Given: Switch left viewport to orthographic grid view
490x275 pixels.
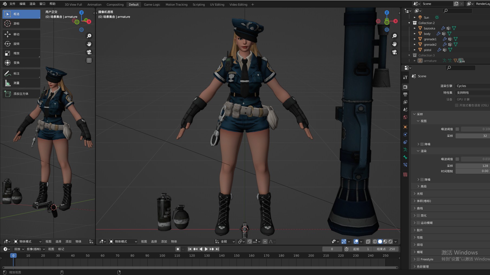Looking at the screenshot, I should point(89,60).
